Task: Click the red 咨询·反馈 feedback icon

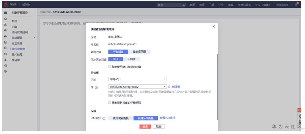Action: tap(299, 110)
